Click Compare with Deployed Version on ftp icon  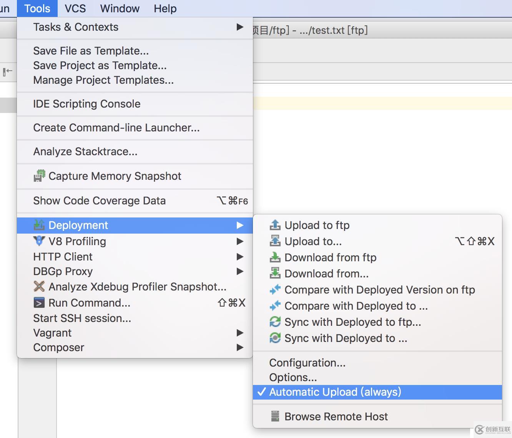click(275, 290)
